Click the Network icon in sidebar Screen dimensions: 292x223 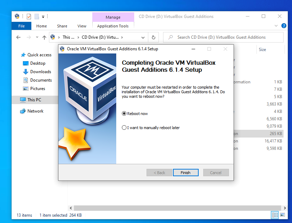[23, 111]
